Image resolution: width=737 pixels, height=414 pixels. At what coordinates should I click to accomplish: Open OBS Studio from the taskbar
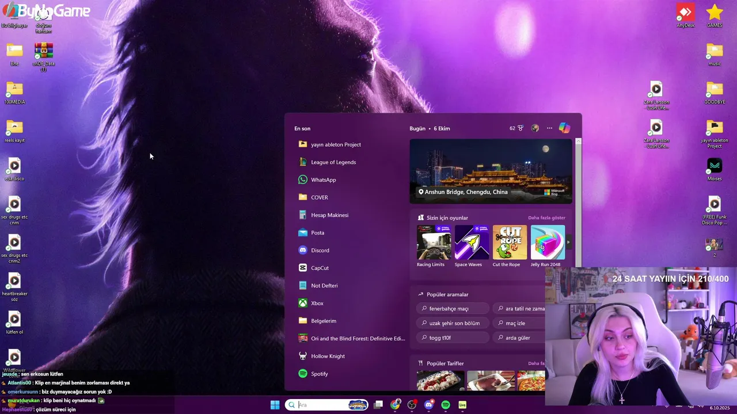click(x=412, y=405)
